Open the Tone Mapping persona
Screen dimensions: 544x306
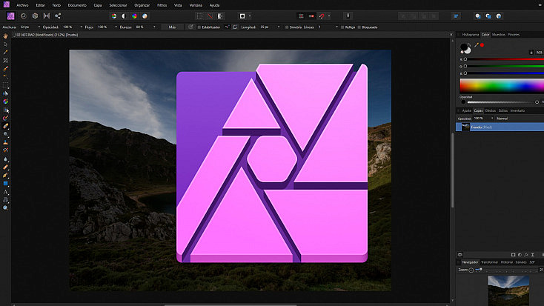(x=47, y=16)
